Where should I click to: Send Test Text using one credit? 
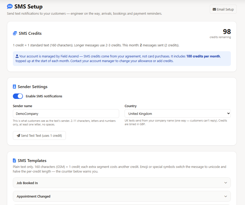tap(39, 135)
